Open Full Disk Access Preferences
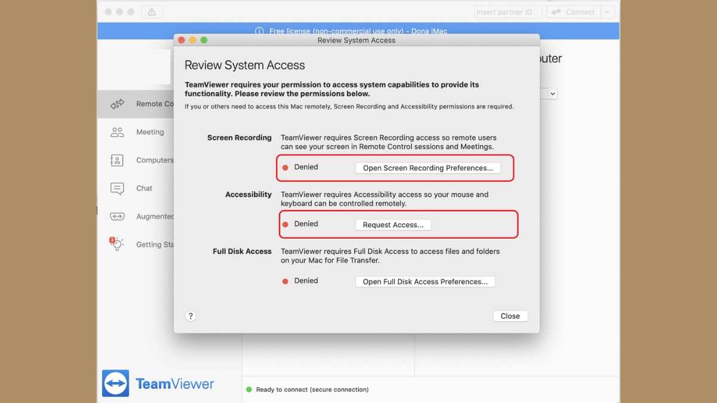717x403 pixels. pos(425,281)
